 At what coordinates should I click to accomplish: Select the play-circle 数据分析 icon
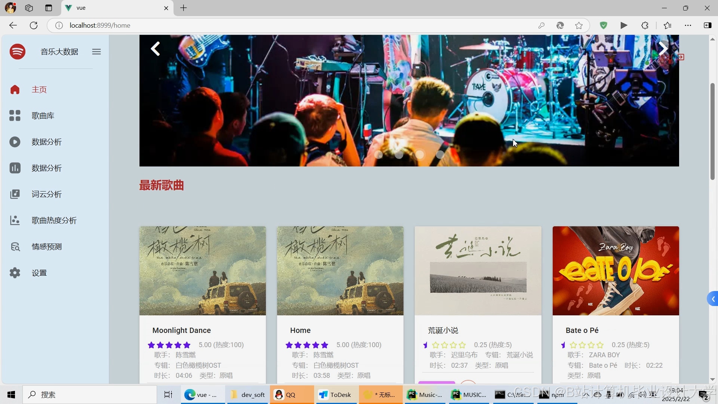pos(15,142)
